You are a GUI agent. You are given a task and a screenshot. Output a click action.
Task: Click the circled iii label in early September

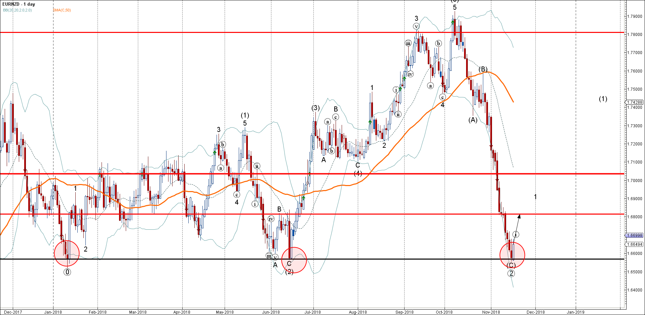[x=408, y=43]
